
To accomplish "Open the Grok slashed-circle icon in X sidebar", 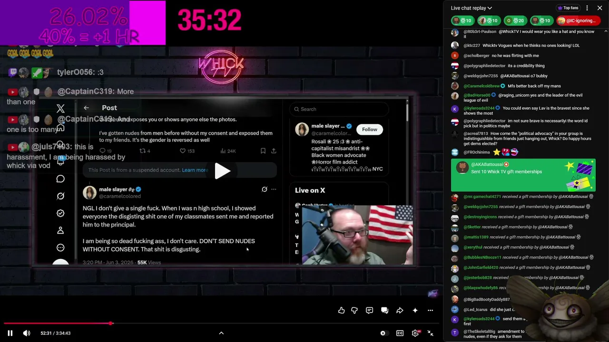I will tap(60, 196).
